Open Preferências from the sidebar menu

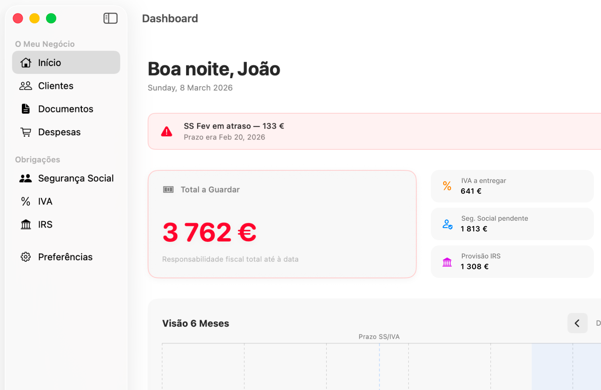pyautogui.click(x=65, y=257)
